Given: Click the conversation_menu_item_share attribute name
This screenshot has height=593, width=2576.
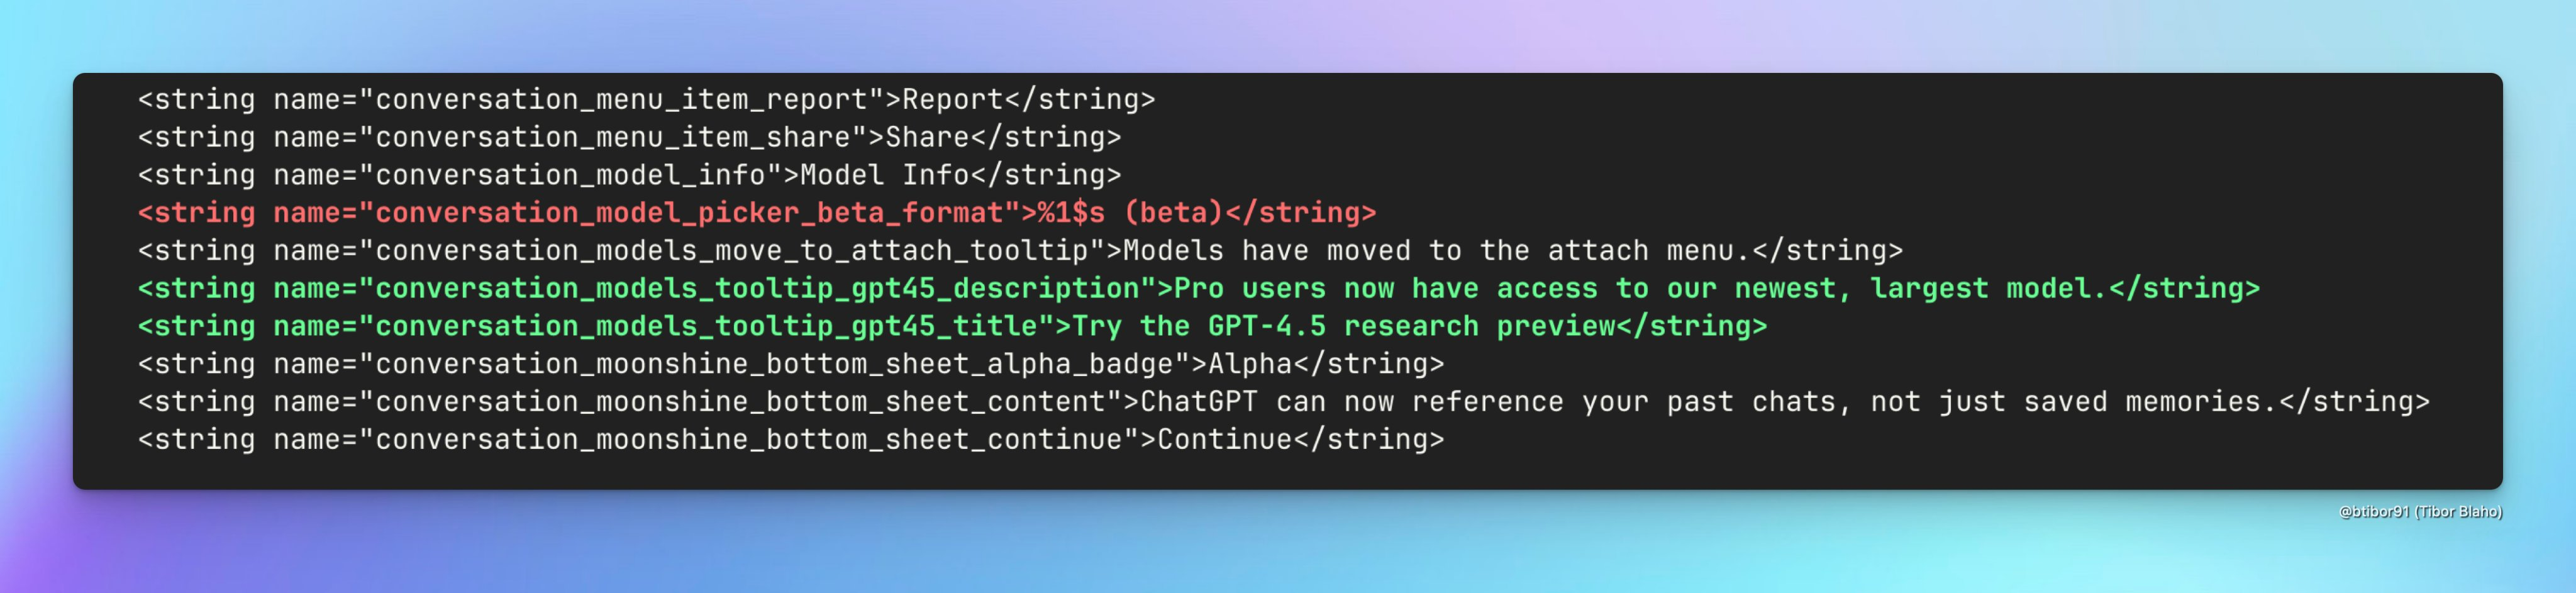Looking at the screenshot, I should 612,137.
